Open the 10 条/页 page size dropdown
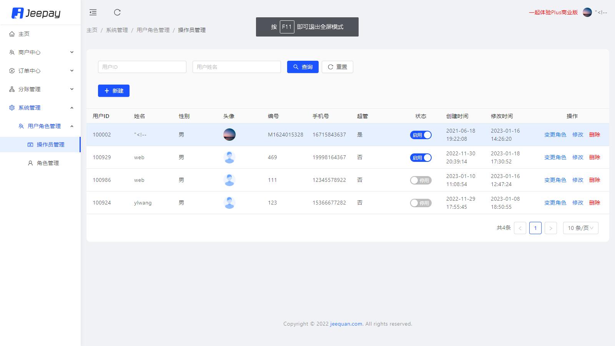 (580, 228)
